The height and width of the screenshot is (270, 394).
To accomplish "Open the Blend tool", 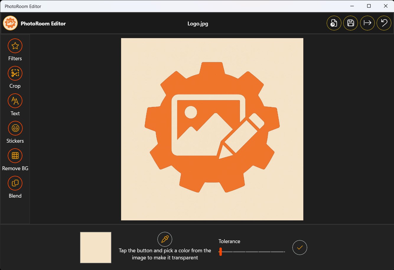I will coord(15,183).
